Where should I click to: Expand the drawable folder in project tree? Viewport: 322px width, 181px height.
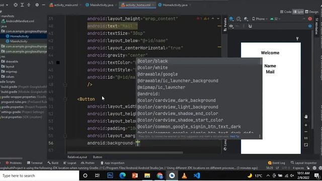coord(10,61)
